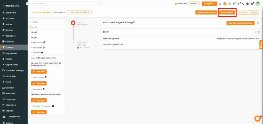Viewport: 263px width, 124px height.
Task: Click the Deal Health info icon
Action: click(44, 47)
